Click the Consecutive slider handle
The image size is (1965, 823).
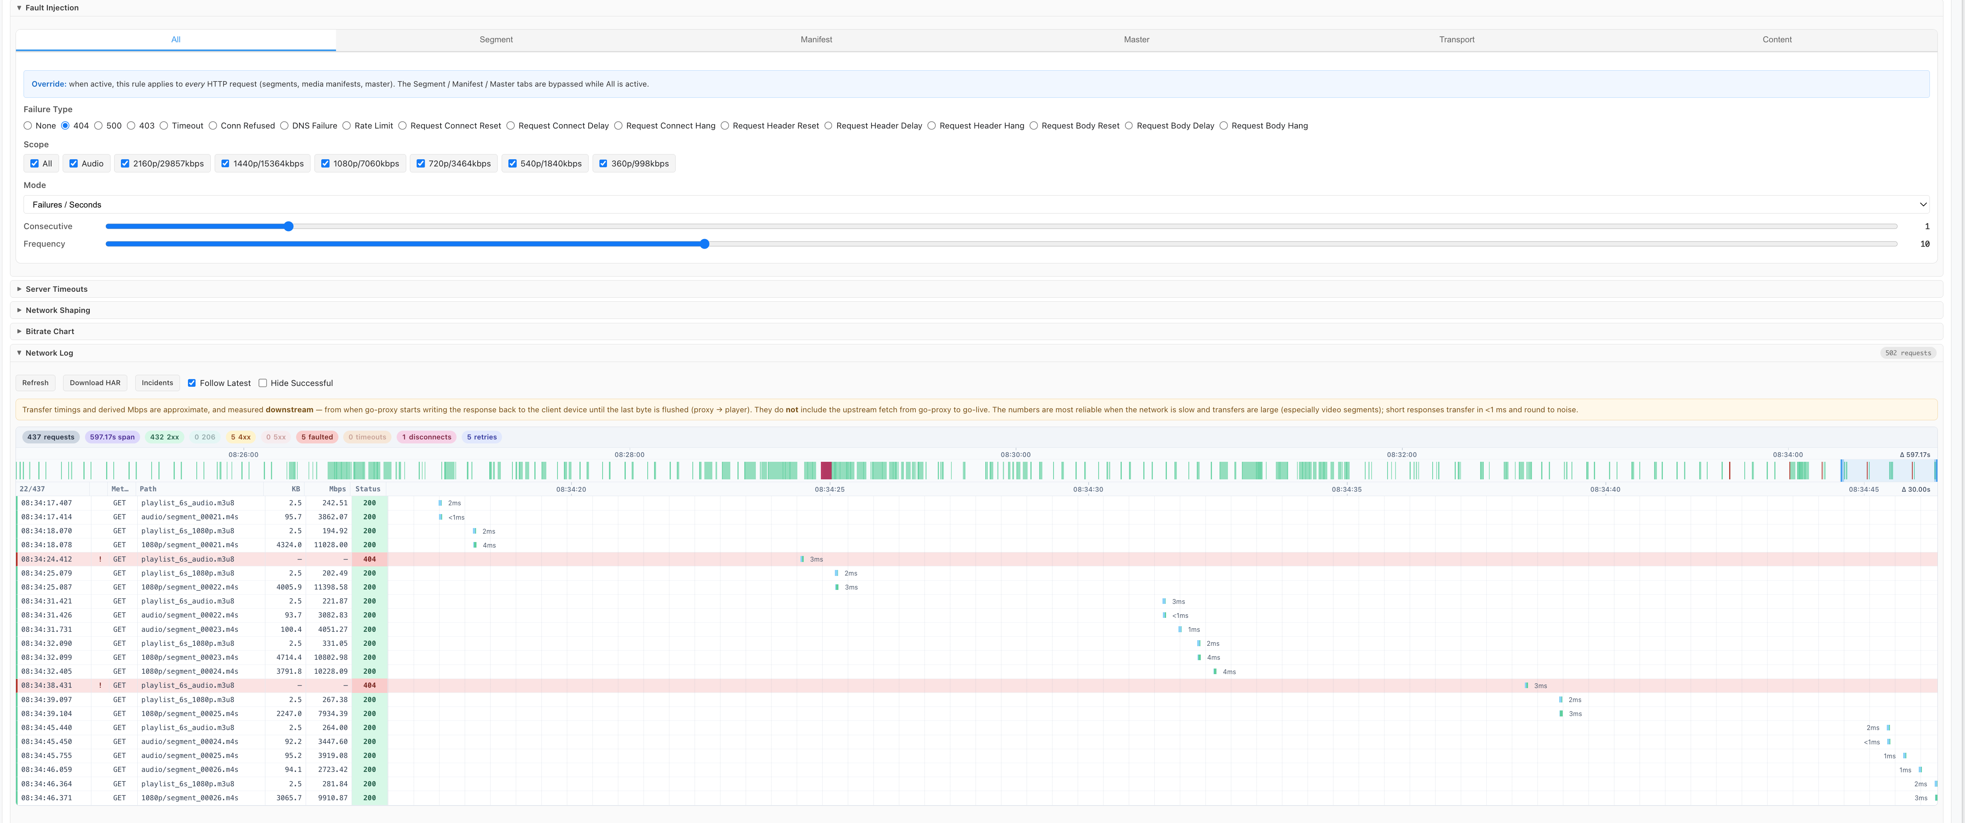coord(289,227)
